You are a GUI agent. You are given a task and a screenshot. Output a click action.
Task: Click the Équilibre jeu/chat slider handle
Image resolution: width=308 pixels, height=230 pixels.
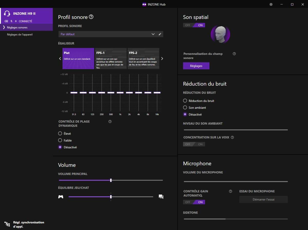[x=111, y=197]
